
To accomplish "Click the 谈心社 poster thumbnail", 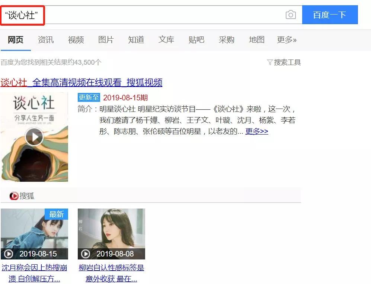I will point(35,137).
